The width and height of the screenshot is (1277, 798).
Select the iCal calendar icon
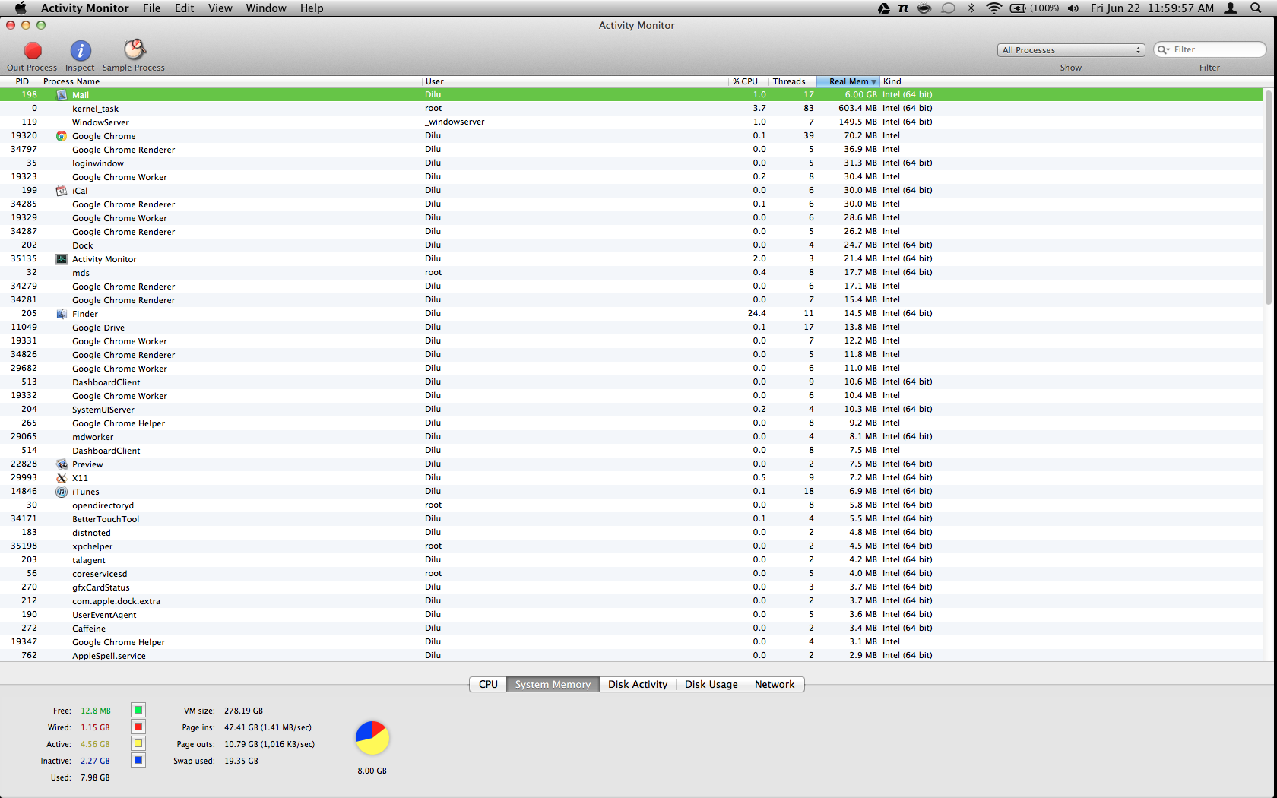click(62, 191)
